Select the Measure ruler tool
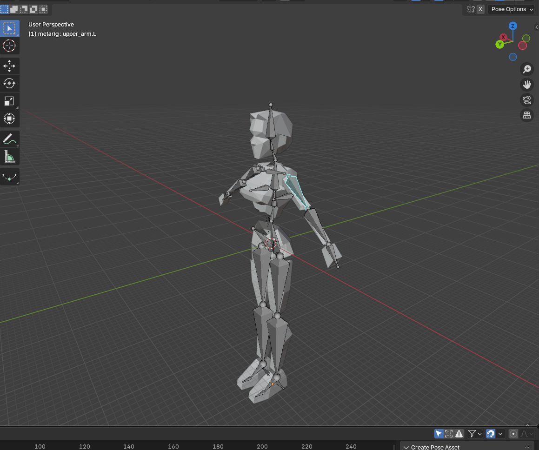This screenshot has height=450, width=539. (9, 157)
